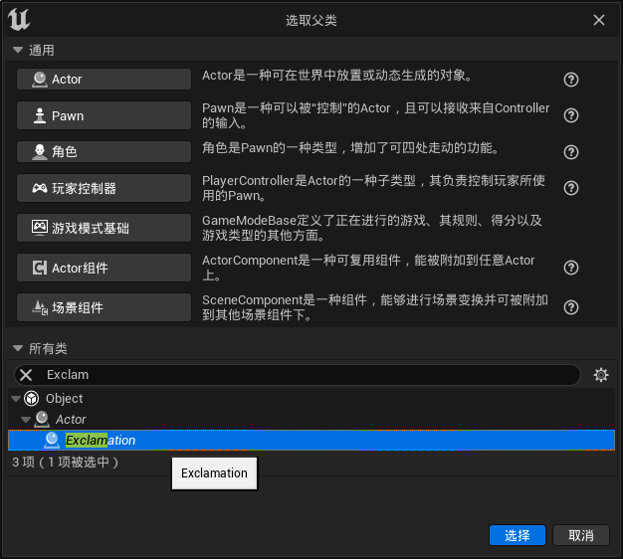The image size is (623, 559).
Task: Click the Unreal Engine logo icon
Action: [19, 20]
